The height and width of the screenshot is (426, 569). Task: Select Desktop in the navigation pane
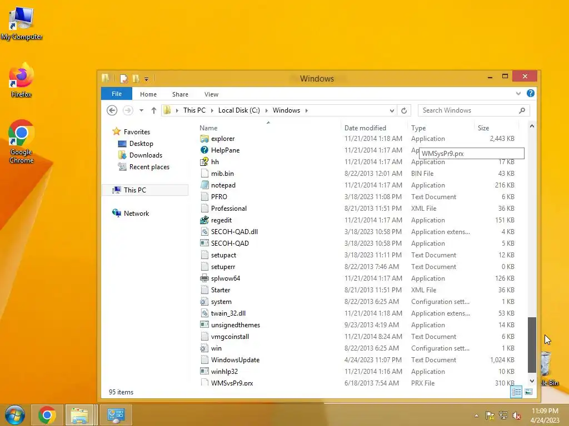pyautogui.click(x=141, y=144)
